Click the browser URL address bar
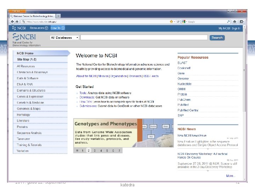 click(96, 22)
